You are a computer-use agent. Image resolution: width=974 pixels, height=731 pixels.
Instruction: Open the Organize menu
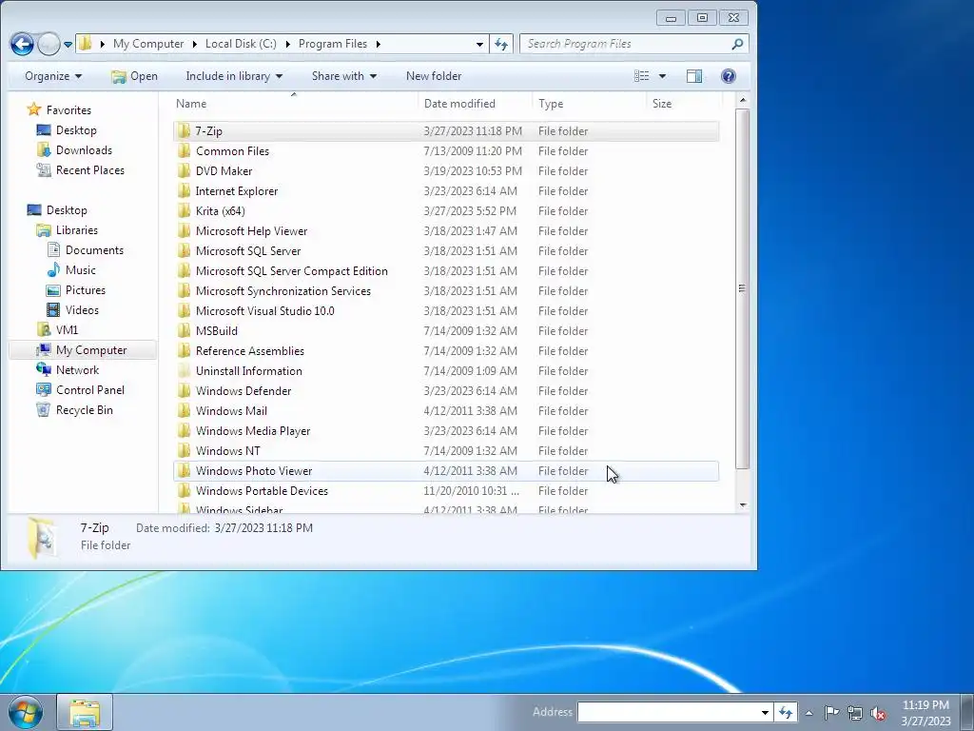point(53,76)
